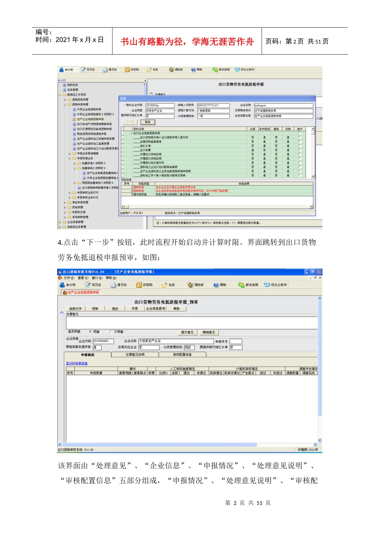Click the horizontal scrollbar of the 预审 window
This screenshot has height=538, width=380.
point(188,444)
